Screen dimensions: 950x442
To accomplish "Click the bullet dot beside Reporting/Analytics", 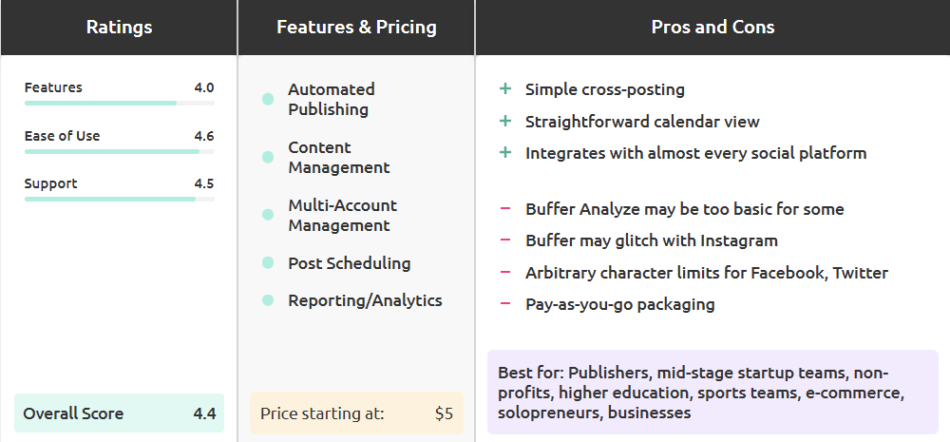I will pyautogui.click(x=268, y=300).
